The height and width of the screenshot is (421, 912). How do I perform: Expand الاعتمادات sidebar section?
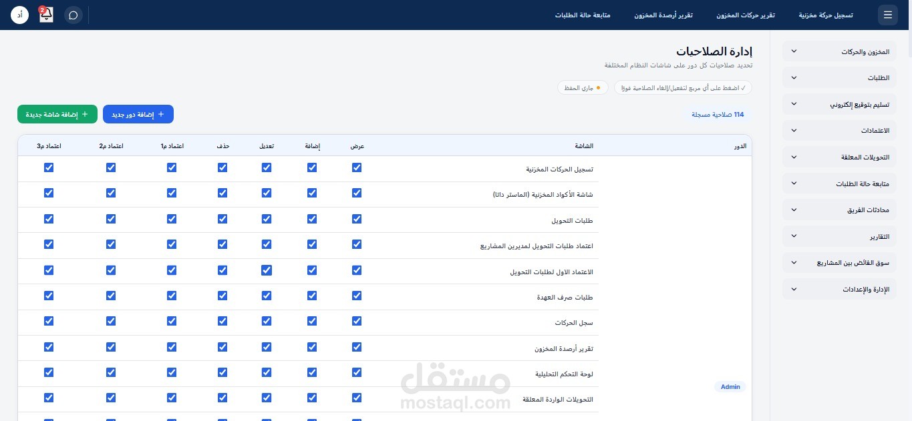(839, 131)
